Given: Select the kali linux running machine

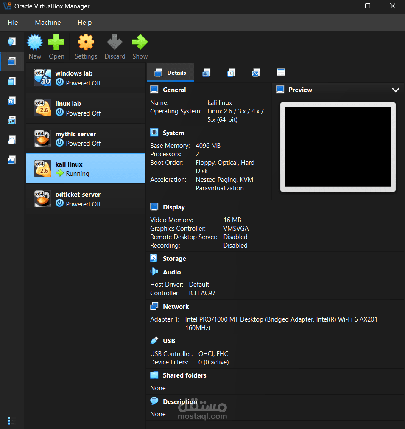Looking at the screenshot, I should 86,169.
